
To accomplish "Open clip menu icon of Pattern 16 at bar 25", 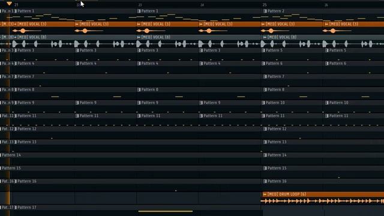I will [265, 181].
